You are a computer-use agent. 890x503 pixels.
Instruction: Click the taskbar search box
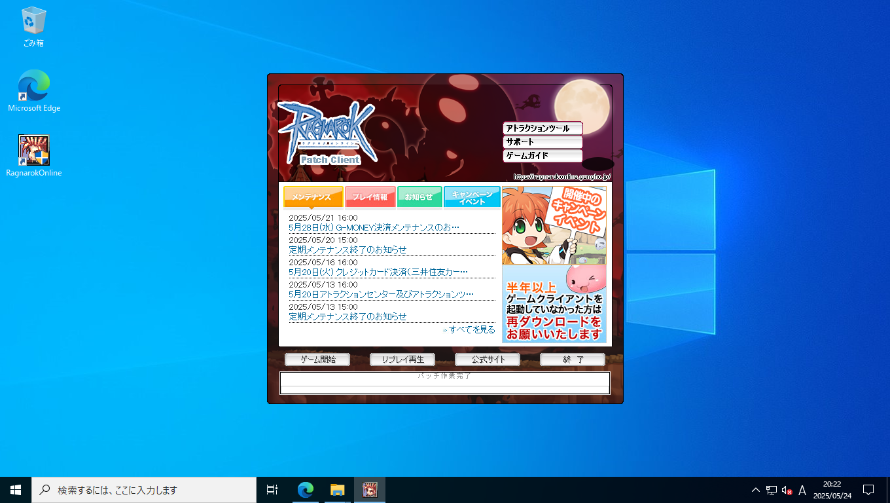click(144, 490)
